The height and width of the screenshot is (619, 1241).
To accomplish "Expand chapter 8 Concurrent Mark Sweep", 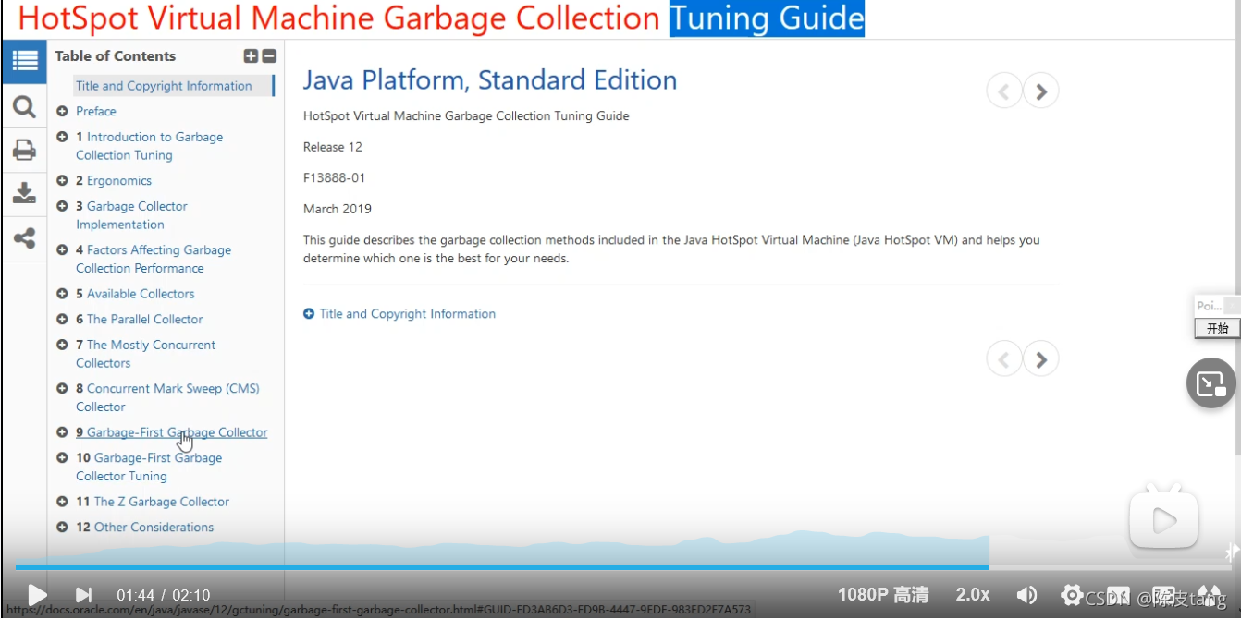I will (62, 389).
